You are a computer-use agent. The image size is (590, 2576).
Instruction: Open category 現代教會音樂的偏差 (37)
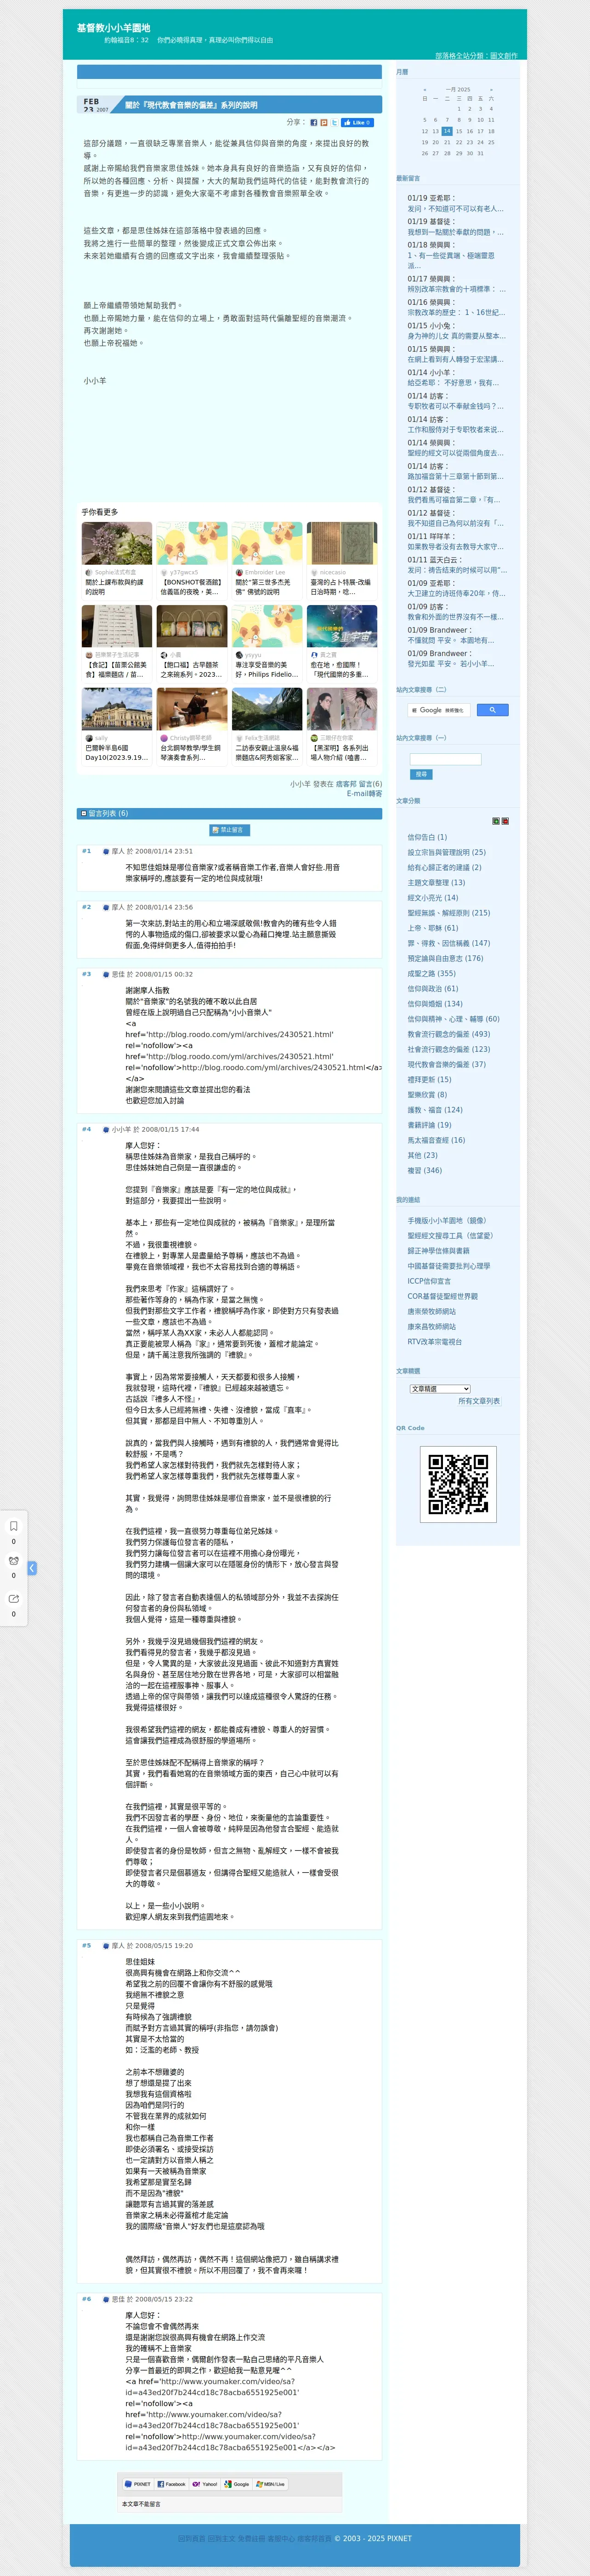pyautogui.click(x=447, y=1064)
